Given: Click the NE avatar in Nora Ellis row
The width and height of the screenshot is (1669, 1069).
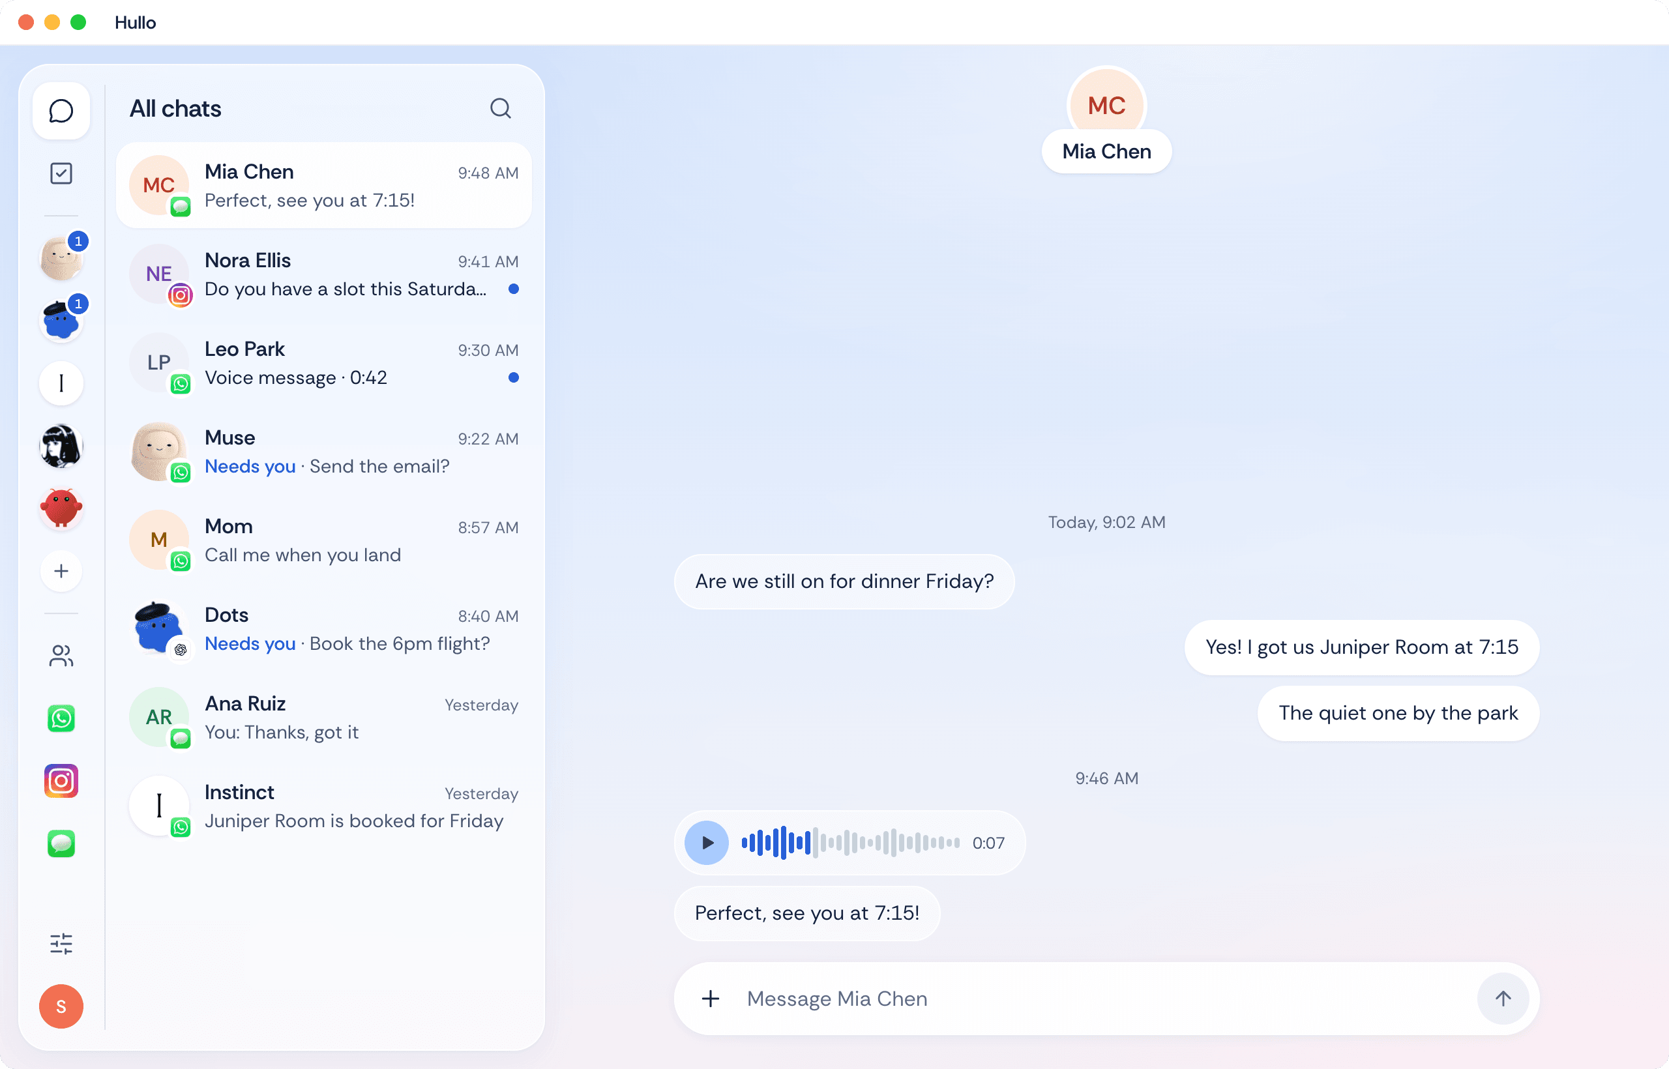Looking at the screenshot, I should coord(159,274).
